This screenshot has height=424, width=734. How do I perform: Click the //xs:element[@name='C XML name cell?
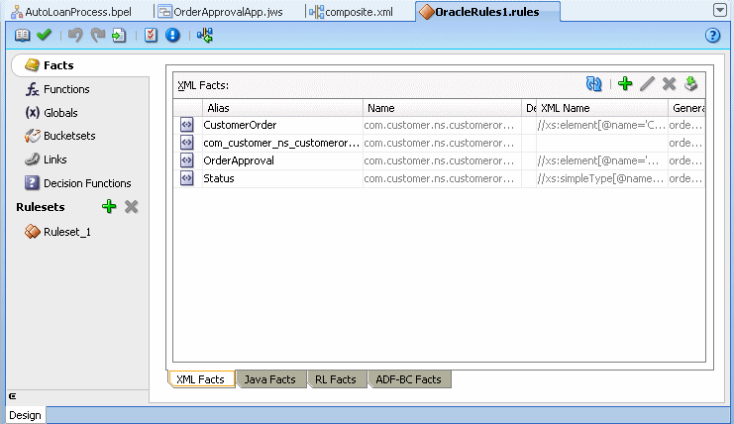(x=602, y=125)
